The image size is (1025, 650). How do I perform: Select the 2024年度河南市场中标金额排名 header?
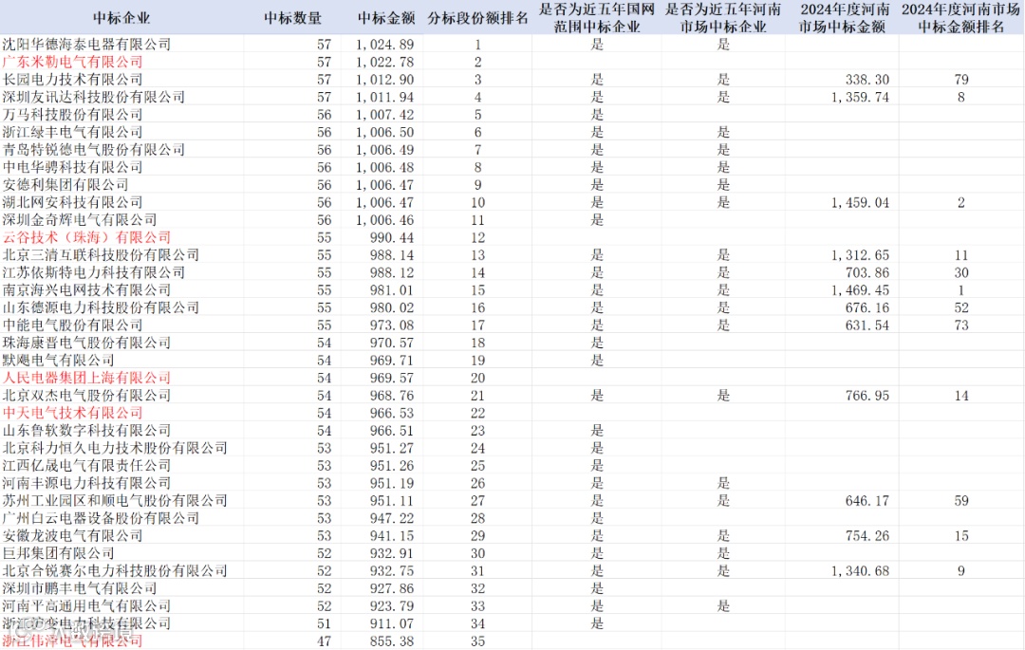point(960,18)
